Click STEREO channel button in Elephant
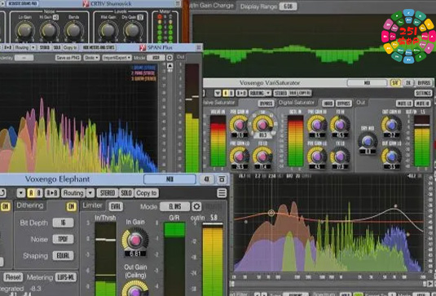436x296 pixels. [x=108, y=192]
